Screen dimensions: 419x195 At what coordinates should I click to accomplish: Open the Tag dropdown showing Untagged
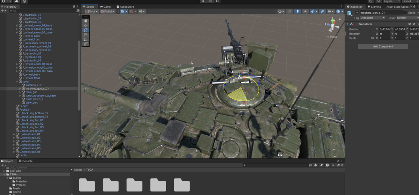point(372,18)
